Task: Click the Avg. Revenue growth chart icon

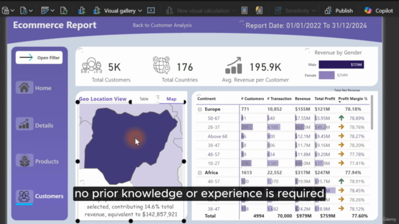Action: [x=233, y=65]
